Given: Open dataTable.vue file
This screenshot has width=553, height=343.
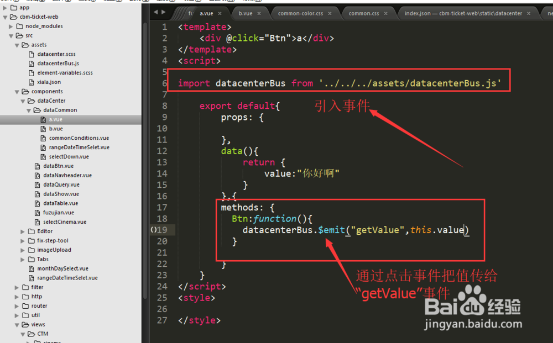Looking at the screenshot, I should pos(61,204).
